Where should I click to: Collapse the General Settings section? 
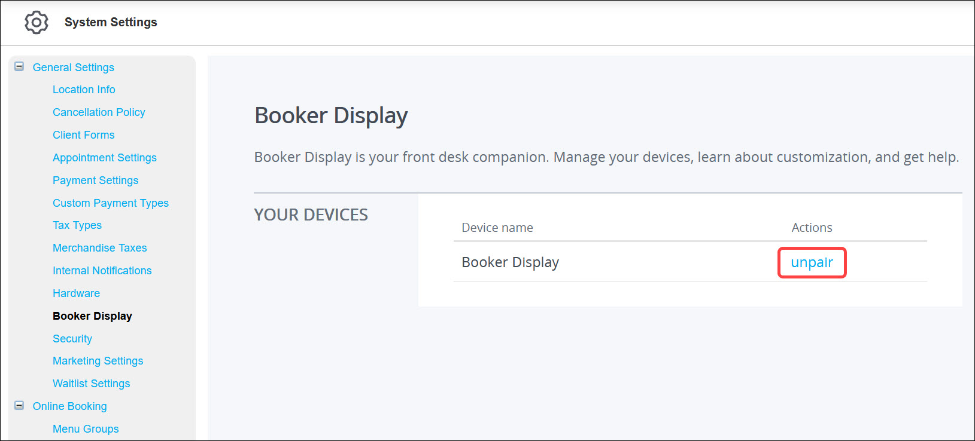[x=19, y=66]
